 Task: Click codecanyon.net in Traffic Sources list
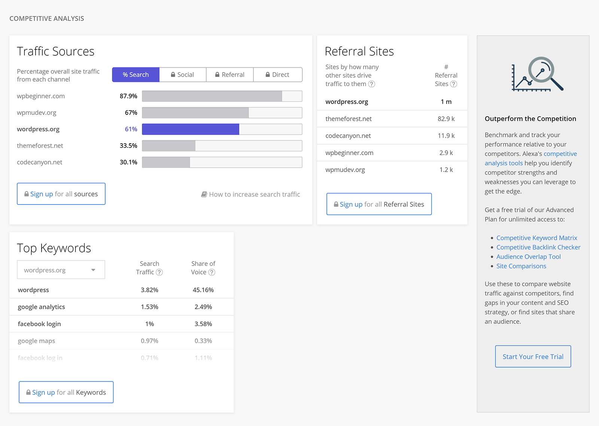point(40,162)
